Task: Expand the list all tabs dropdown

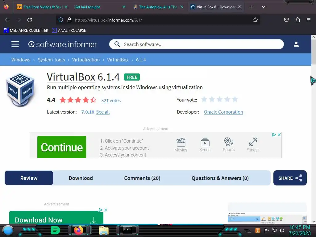Action: pyautogui.click(x=263, y=7)
